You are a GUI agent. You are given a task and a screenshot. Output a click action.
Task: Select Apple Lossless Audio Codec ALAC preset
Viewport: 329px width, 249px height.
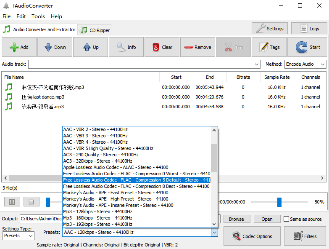(137, 167)
